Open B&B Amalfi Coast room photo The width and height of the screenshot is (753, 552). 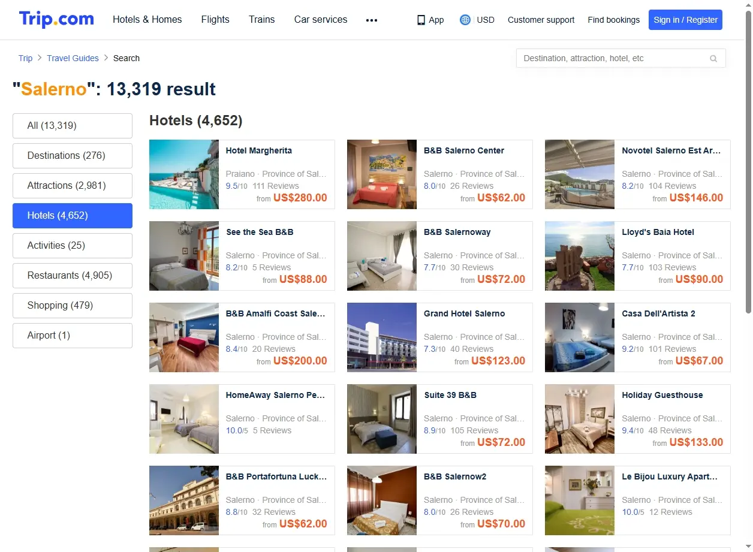coord(184,337)
